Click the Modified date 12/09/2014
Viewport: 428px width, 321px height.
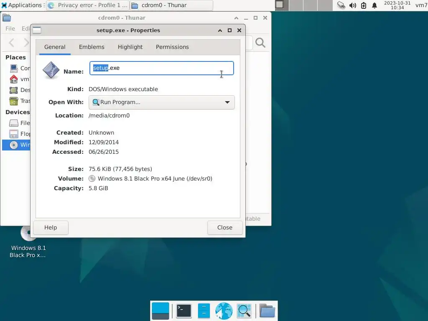104,142
